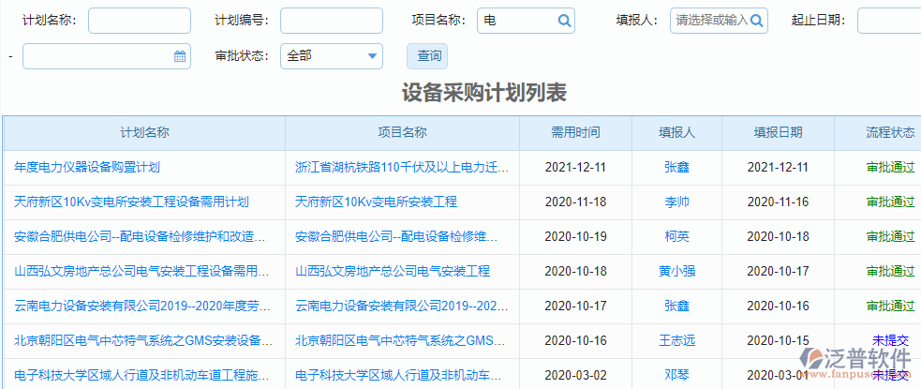This screenshot has height=389, width=921.
Task: Click 需用时间 cell 2020-10-19
Action: [575, 237]
